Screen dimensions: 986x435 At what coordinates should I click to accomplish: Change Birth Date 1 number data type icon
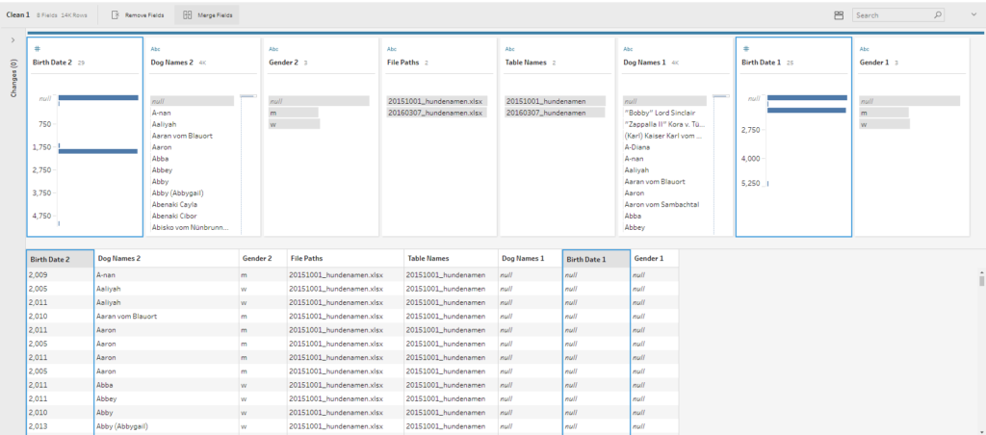(x=746, y=49)
